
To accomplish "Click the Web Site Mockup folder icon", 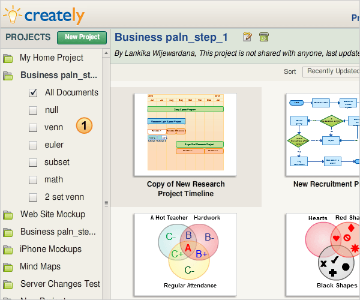I will [x=8, y=215].
